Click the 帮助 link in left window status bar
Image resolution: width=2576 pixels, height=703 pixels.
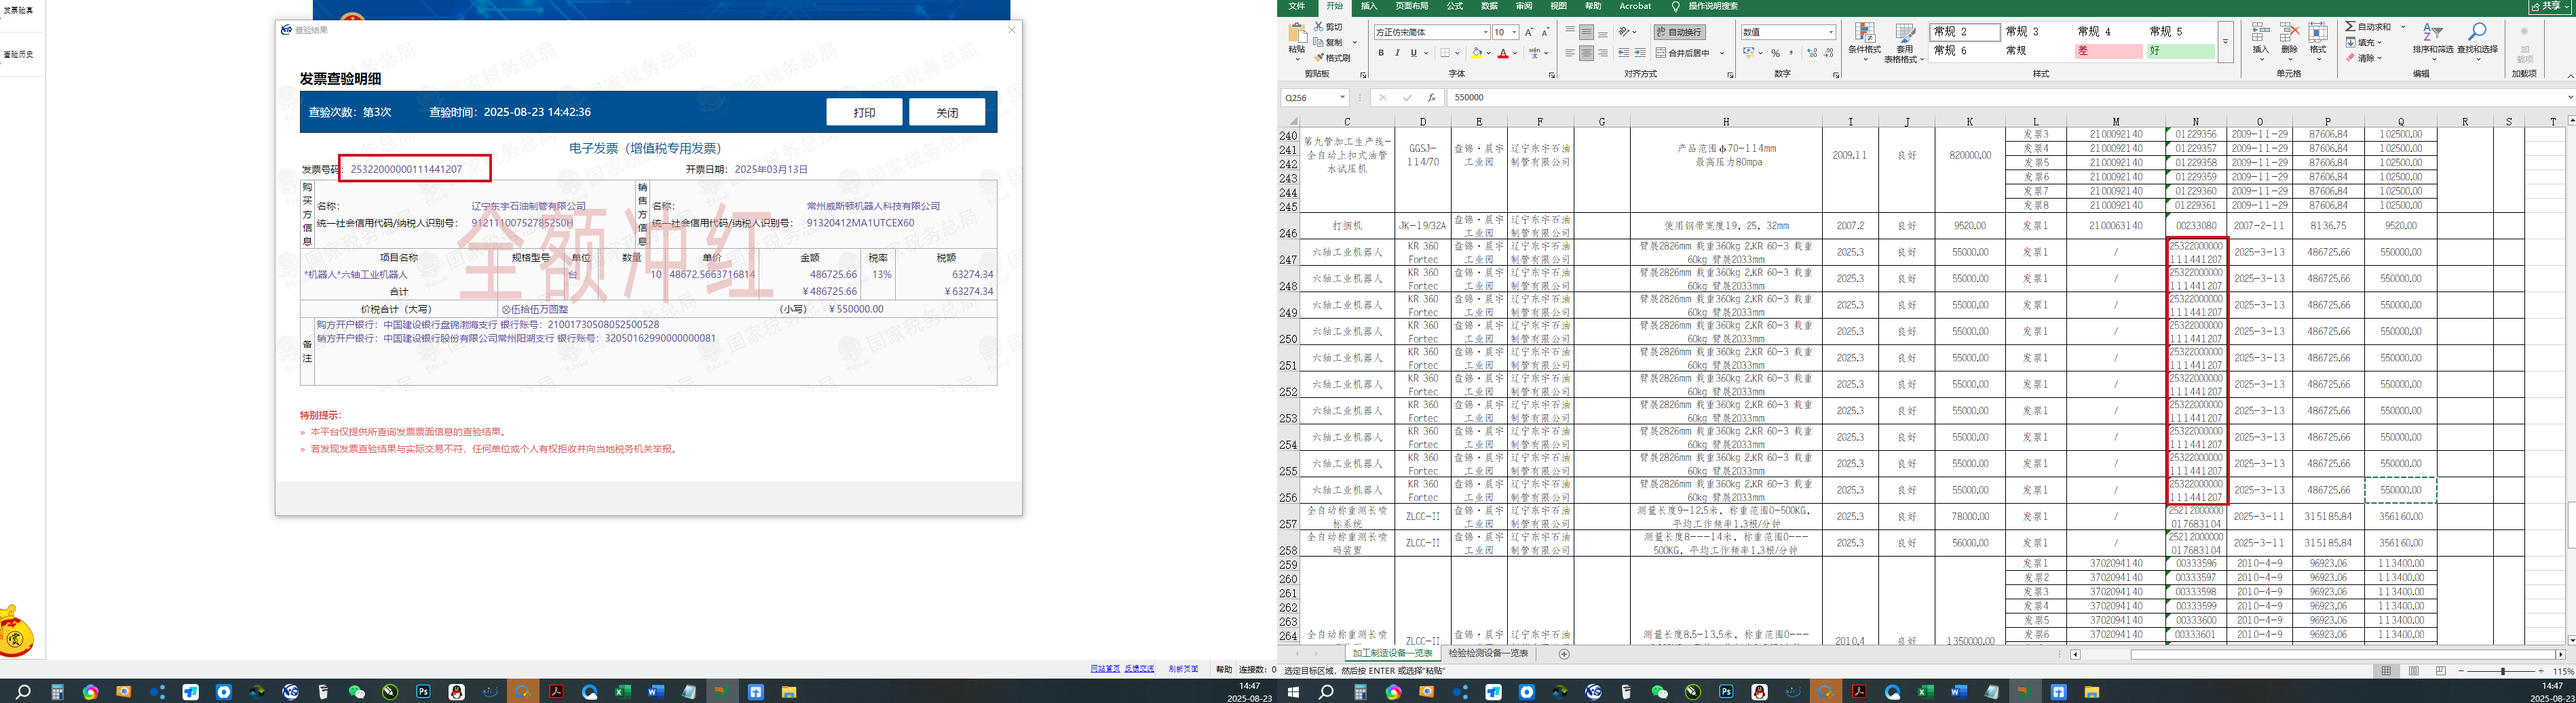pyautogui.click(x=1223, y=669)
